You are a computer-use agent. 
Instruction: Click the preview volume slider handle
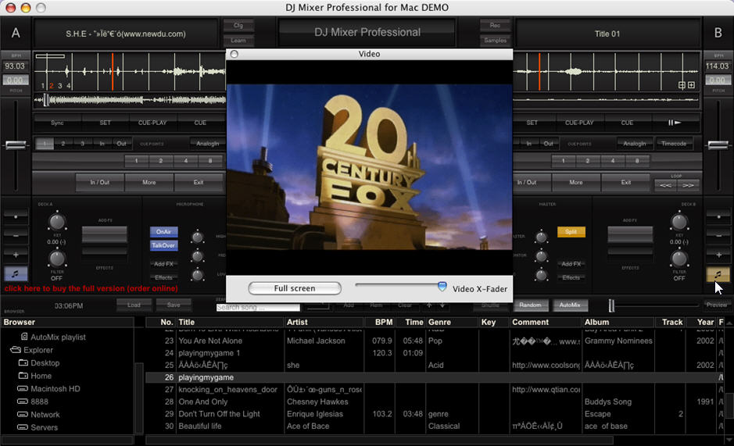(x=611, y=305)
